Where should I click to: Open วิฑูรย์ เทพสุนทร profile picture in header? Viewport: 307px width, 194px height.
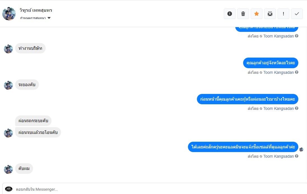(x=9, y=14)
